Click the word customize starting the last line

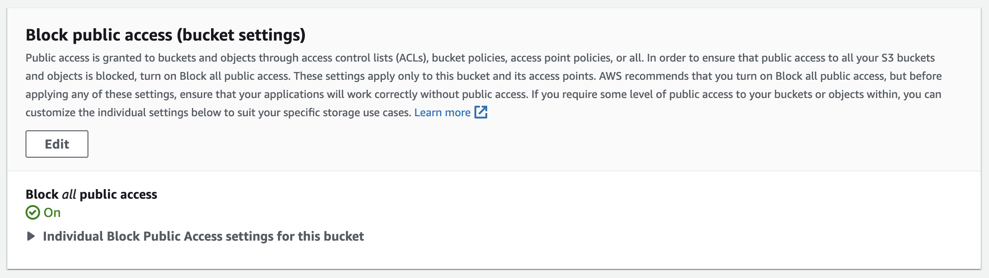click(x=50, y=113)
